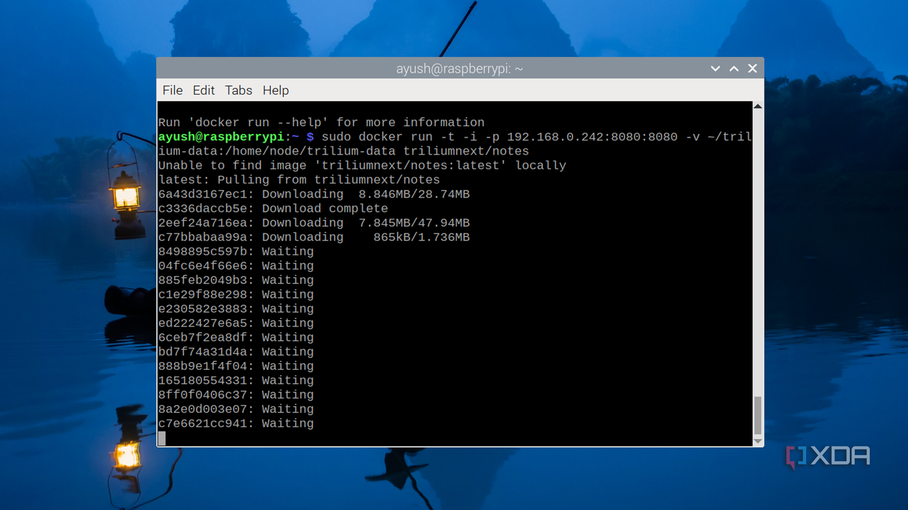The image size is (908, 510).
Task: Click 'ium-data:/home/node/trilium-data triliumnext/notes' command line
Action: (x=343, y=151)
